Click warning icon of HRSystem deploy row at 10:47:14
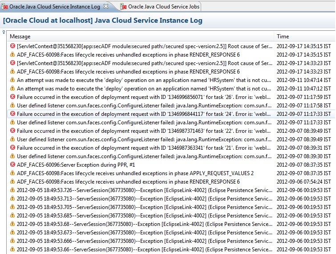Screen dimensions: 336x254 [x=12, y=80]
